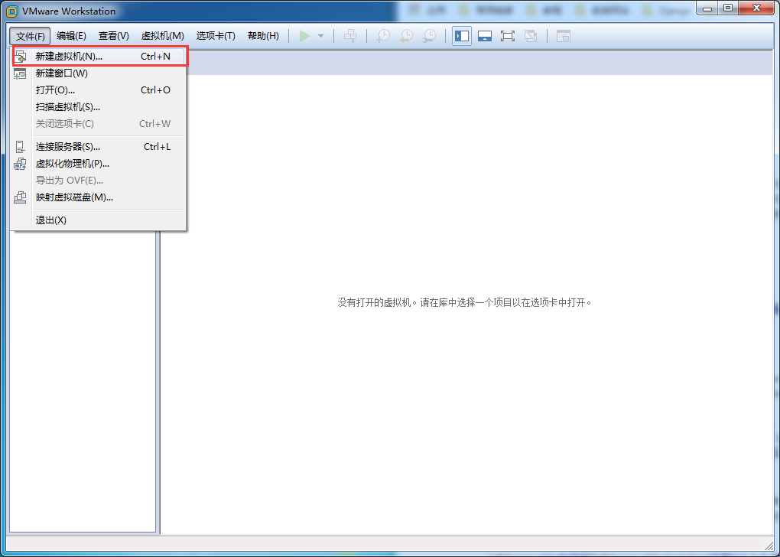Select 打开(O)... menu entry
Screen dimensions: 780x557
click(99, 90)
